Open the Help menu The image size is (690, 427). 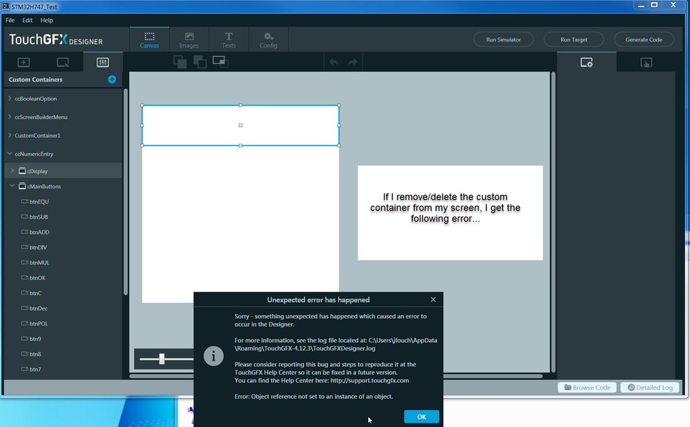[47, 20]
